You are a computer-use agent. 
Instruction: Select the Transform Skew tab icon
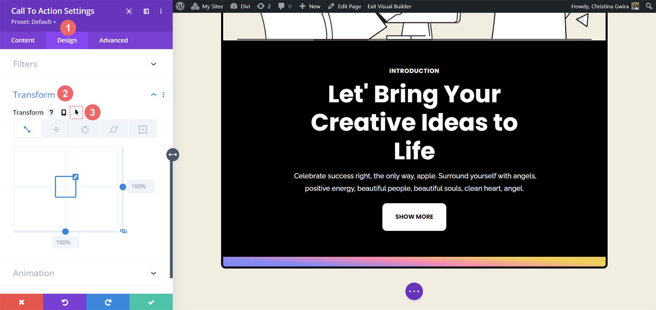tap(114, 129)
